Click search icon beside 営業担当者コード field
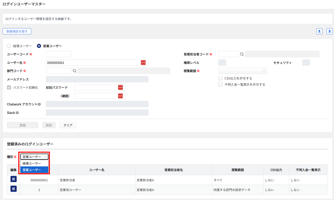The image size is (334, 200). coord(242,54)
